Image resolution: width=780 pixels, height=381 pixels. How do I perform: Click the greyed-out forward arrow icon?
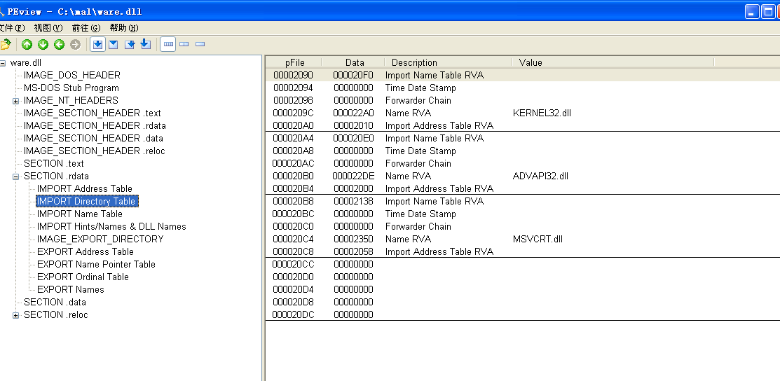pyautogui.click(x=75, y=45)
